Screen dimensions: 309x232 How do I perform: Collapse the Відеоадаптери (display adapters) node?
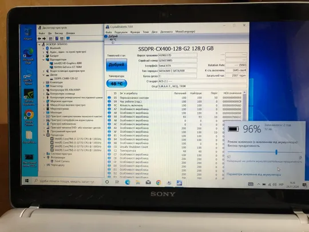point(43,60)
